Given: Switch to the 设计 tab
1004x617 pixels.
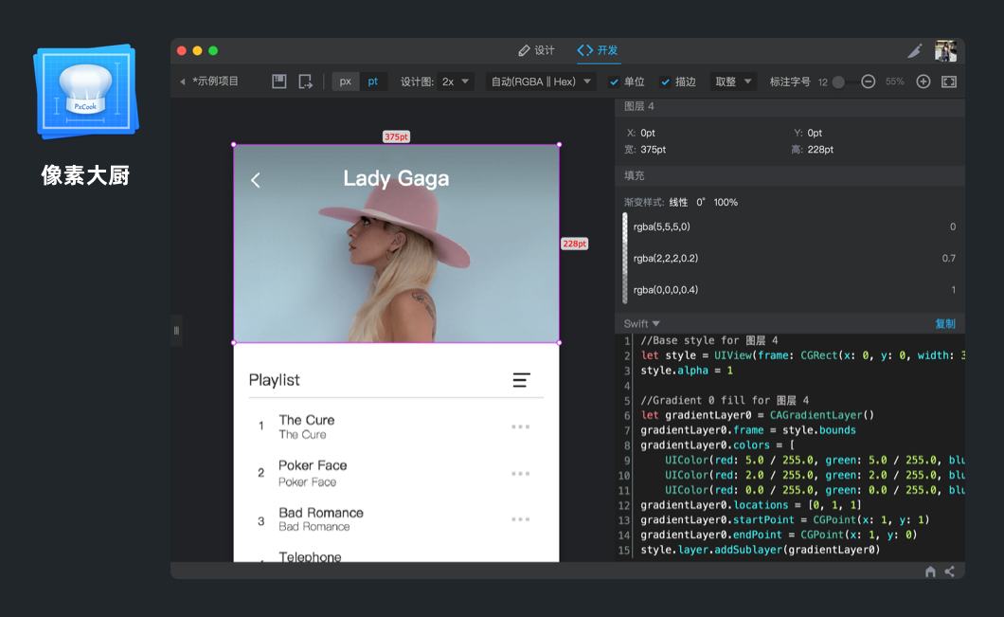Looking at the screenshot, I should click(x=537, y=50).
